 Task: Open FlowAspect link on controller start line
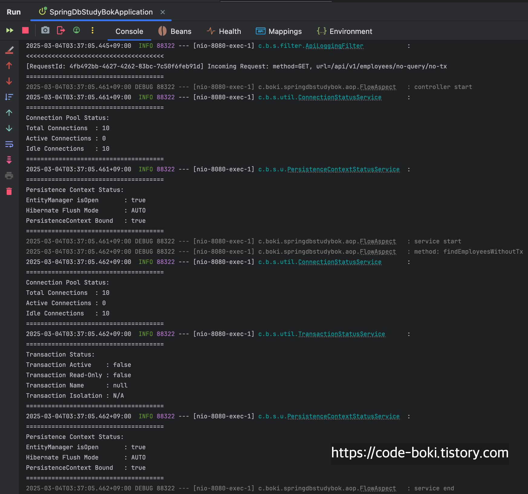[x=378, y=87]
